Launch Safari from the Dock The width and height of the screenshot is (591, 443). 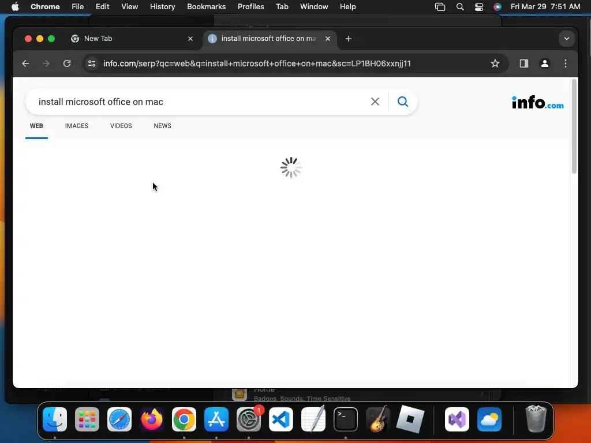[x=119, y=419]
